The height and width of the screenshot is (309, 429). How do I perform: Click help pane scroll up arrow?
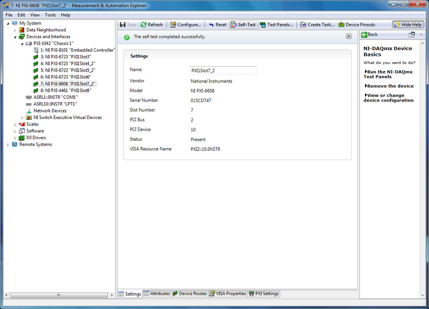click(x=423, y=43)
